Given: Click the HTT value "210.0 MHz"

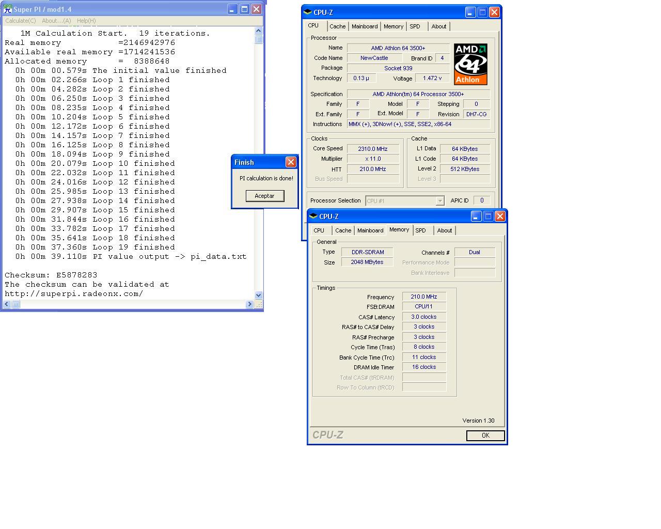Looking at the screenshot, I should pyautogui.click(x=373, y=169).
